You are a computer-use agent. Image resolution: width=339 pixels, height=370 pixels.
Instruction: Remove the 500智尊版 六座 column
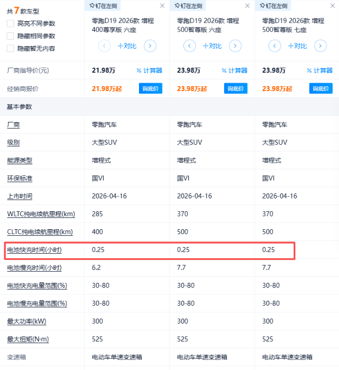pos(248,6)
